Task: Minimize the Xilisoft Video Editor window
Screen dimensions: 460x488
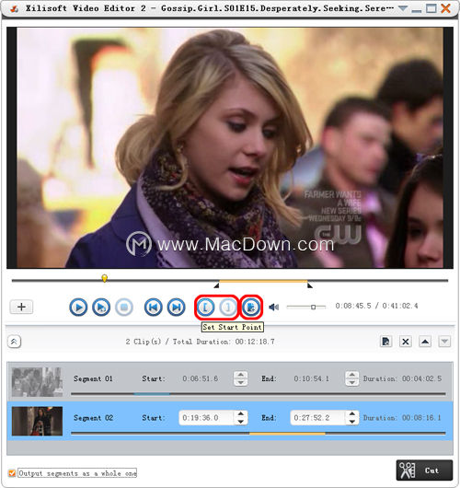Action: click(x=417, y=10)
